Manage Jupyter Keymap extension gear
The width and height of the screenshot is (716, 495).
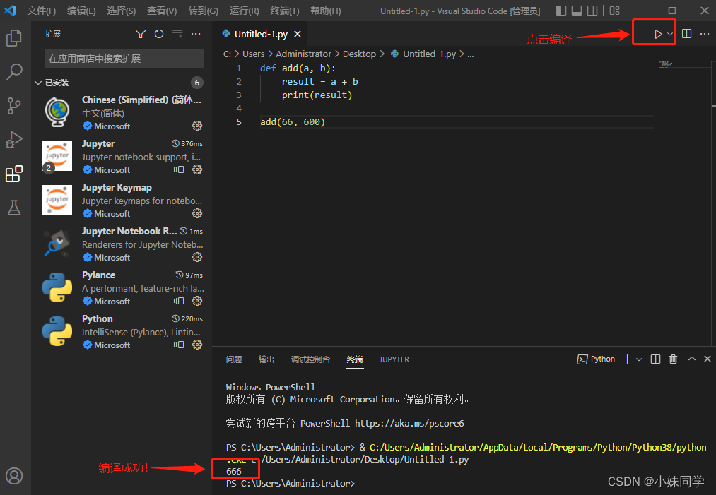[197, 213]
